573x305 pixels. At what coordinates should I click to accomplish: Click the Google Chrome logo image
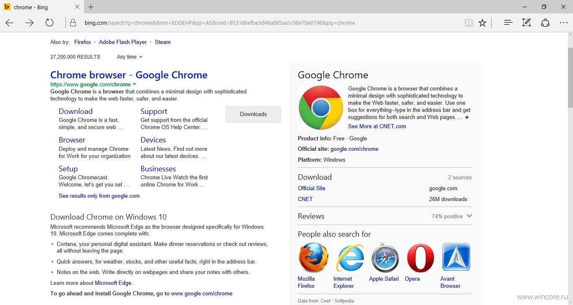pos(321,108)
